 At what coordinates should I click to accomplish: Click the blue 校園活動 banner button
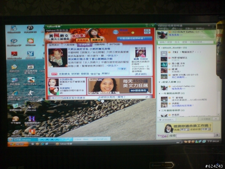point(134,38)
